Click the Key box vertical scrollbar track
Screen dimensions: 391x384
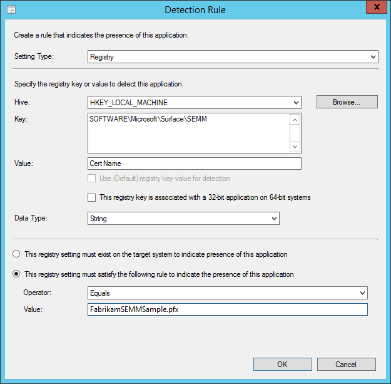point(296,133)
